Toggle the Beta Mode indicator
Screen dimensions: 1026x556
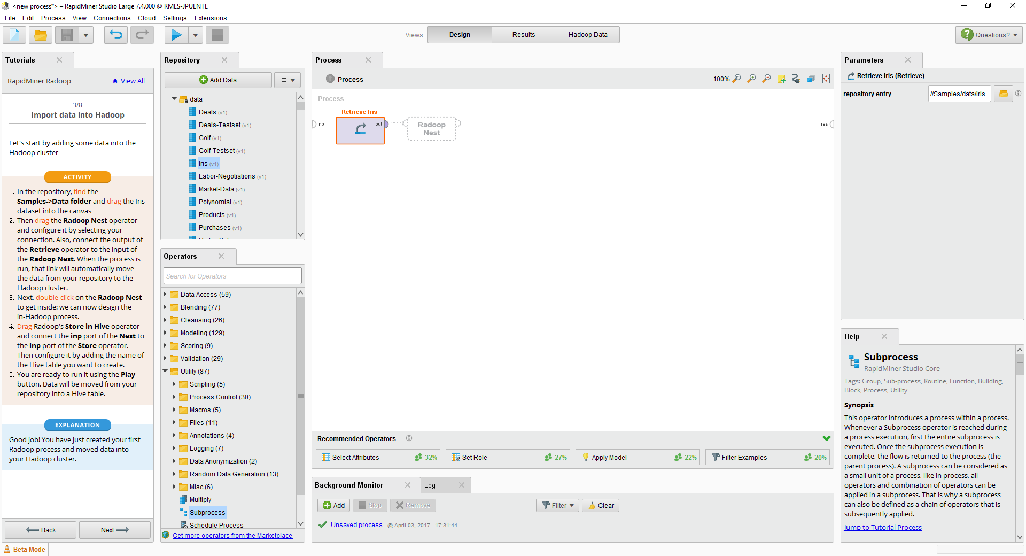(x=25, y=550)
